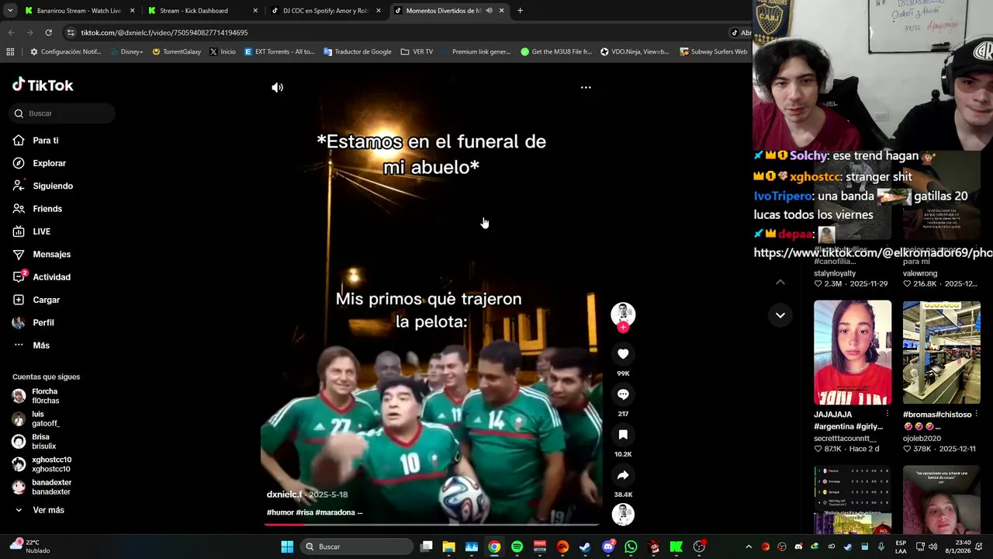The height and width of the screenshot is (559, 993).
Task: Open the taskbar volume control
Action: 932,547
